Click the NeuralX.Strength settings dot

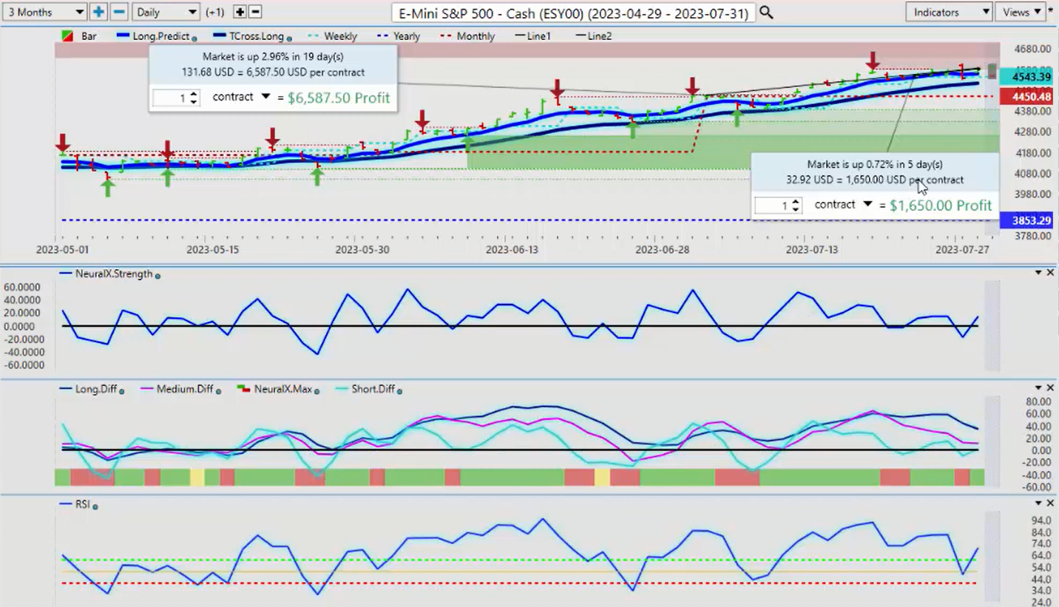(x=158, y=275)
